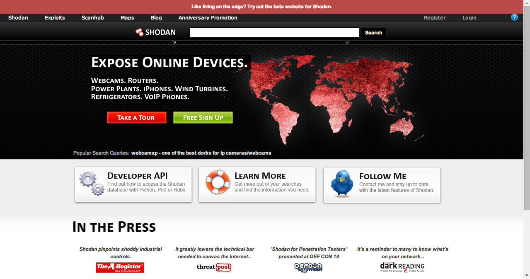Click the 'Shodan for Penetration Testers' quote
The height and width of the screenshot is (279, 530).
point(309,253)
